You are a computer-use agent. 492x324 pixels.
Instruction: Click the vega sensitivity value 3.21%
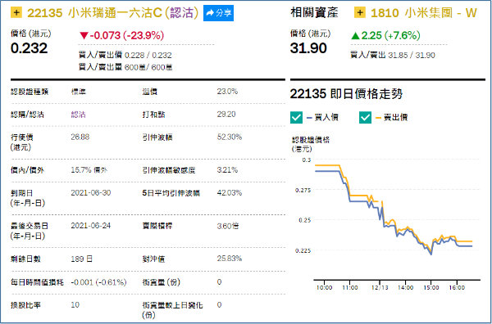[x=227, y=170]
